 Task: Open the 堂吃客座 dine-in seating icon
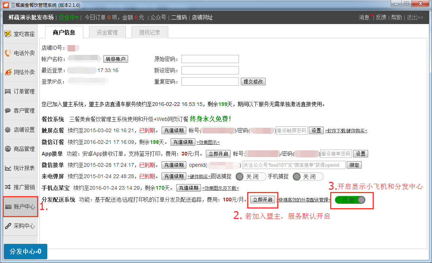8,34
